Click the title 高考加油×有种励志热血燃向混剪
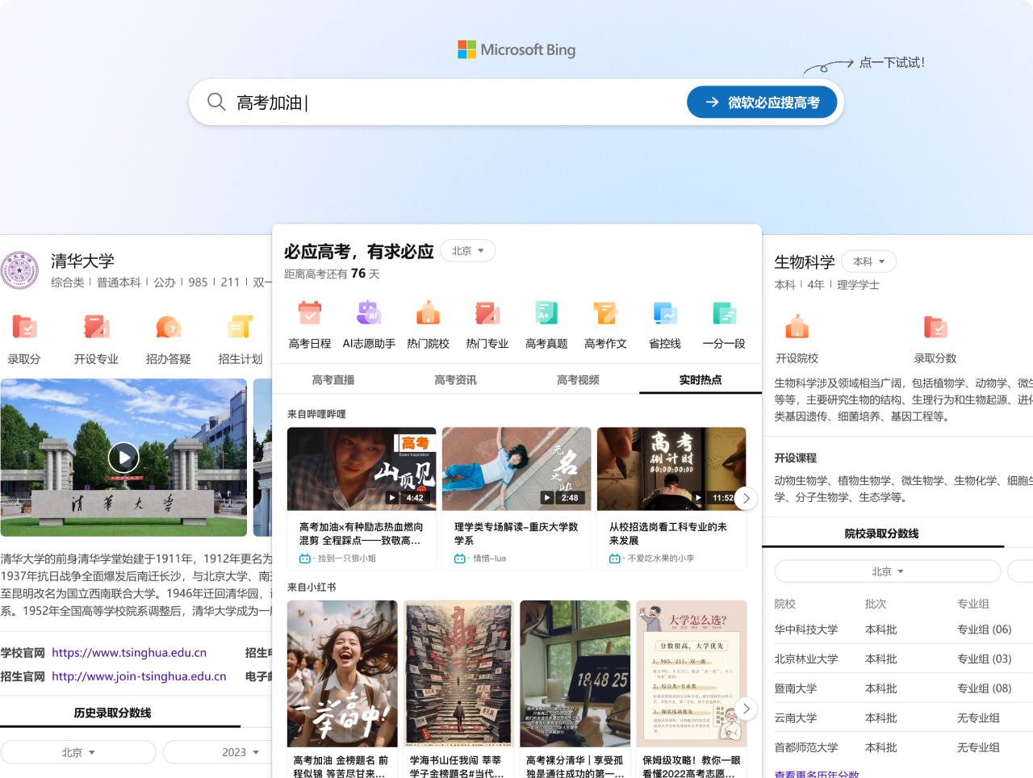The width and height of the screenshot is (1033, 778). point(361,533)
